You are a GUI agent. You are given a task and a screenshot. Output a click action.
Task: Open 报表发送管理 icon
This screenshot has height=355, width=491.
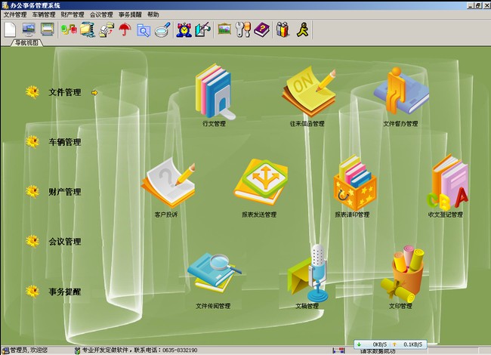tap(259, 183)
